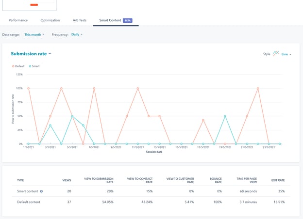Click the Smart content info icon

coord(41,191)
